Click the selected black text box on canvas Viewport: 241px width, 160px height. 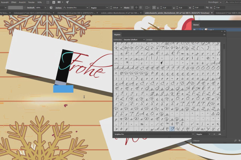65,65
